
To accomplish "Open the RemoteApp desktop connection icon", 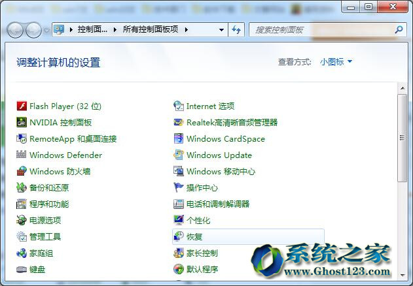I will tap(22, 139).
